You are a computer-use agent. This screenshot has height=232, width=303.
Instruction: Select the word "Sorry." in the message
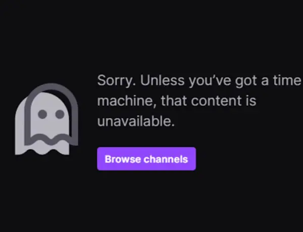pyautogui.click(x=117, y=81)
